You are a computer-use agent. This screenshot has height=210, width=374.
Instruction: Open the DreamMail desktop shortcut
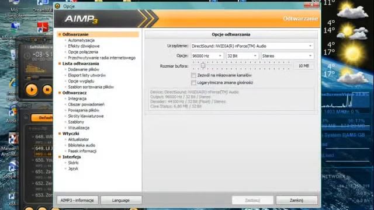(43, 6)
